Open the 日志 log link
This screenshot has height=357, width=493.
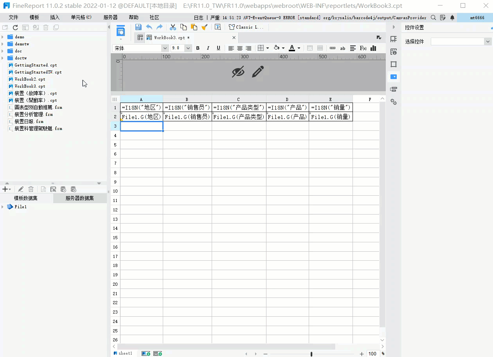pos(198,18)
